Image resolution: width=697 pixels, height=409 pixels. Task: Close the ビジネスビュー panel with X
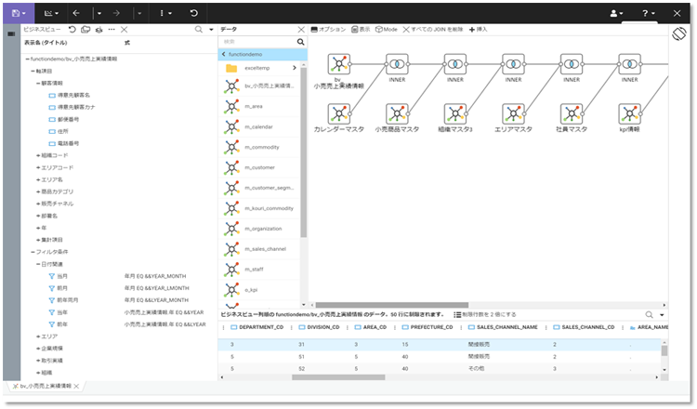125,30
